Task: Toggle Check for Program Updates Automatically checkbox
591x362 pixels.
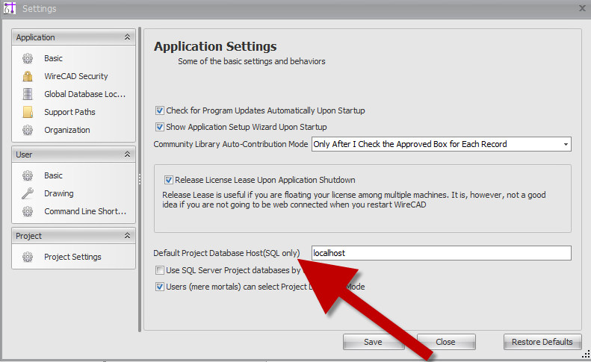Action: pyautogui.click(x=160, y=110)
